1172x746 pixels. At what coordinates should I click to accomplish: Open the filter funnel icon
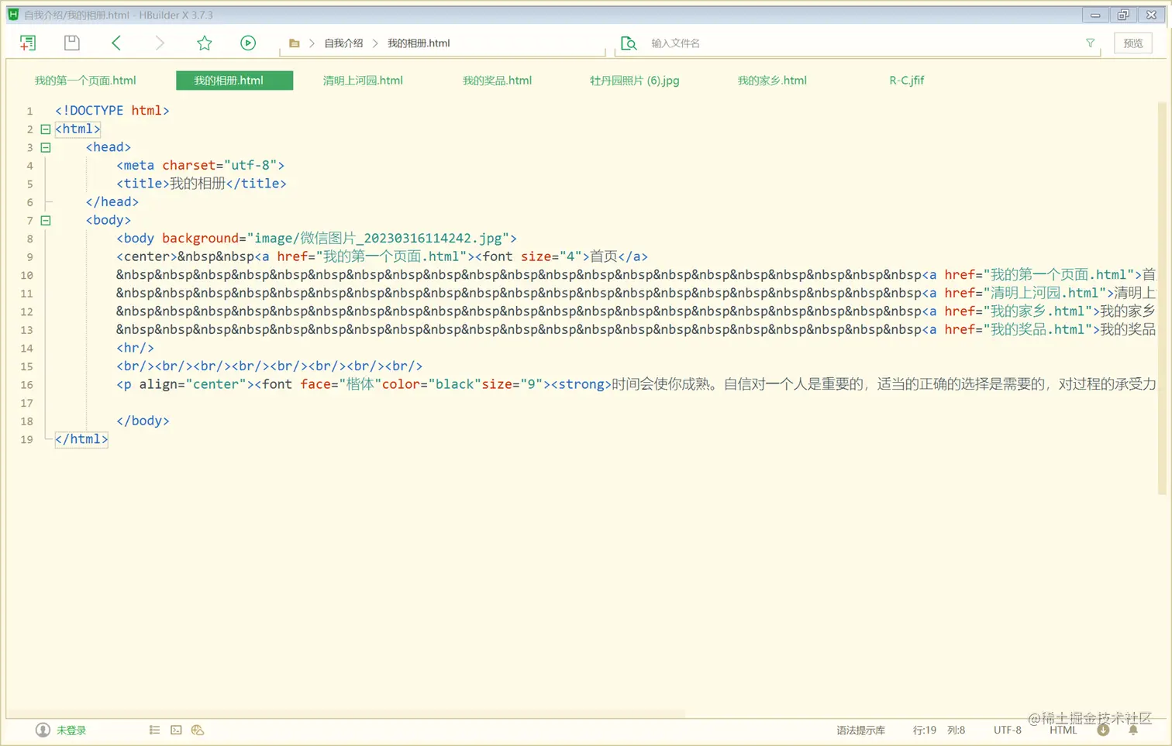click(1091, 43)
